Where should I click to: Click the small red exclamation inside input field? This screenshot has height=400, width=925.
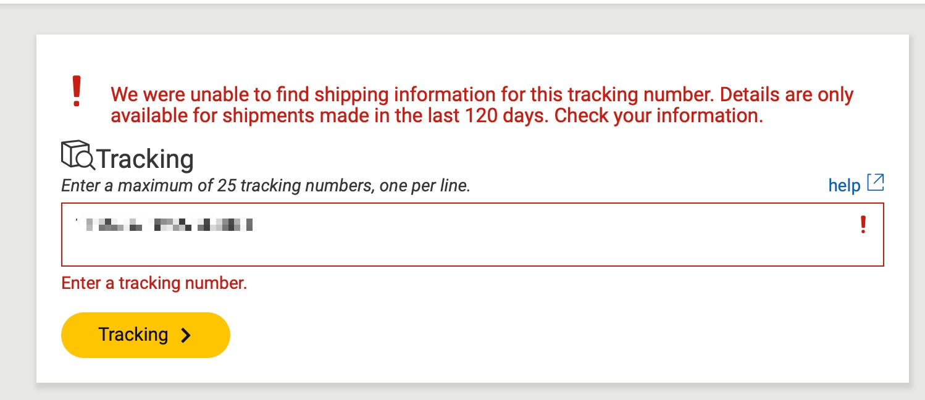pos(863,225)
